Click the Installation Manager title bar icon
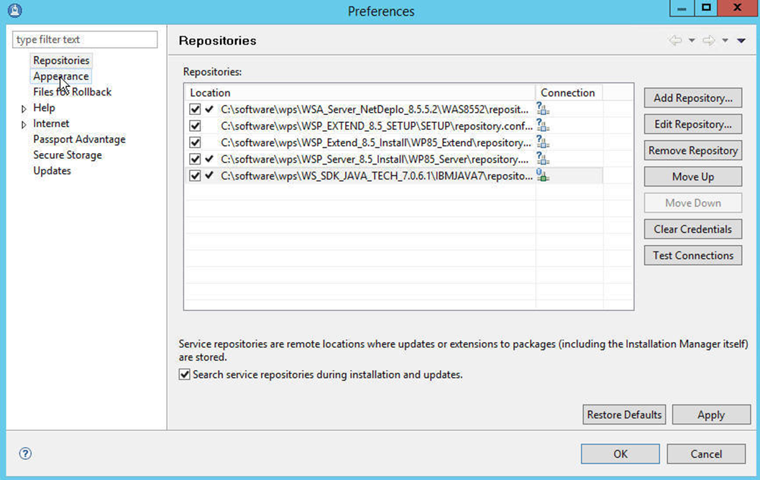 [x=14, y=11]
